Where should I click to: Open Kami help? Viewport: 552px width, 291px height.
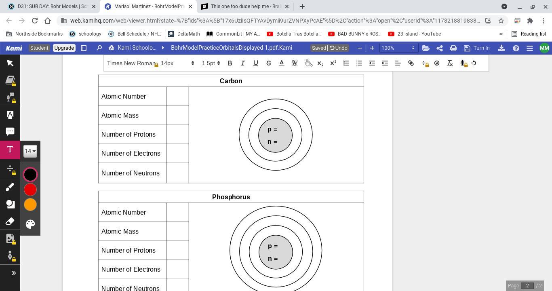[x=516, y=48]
